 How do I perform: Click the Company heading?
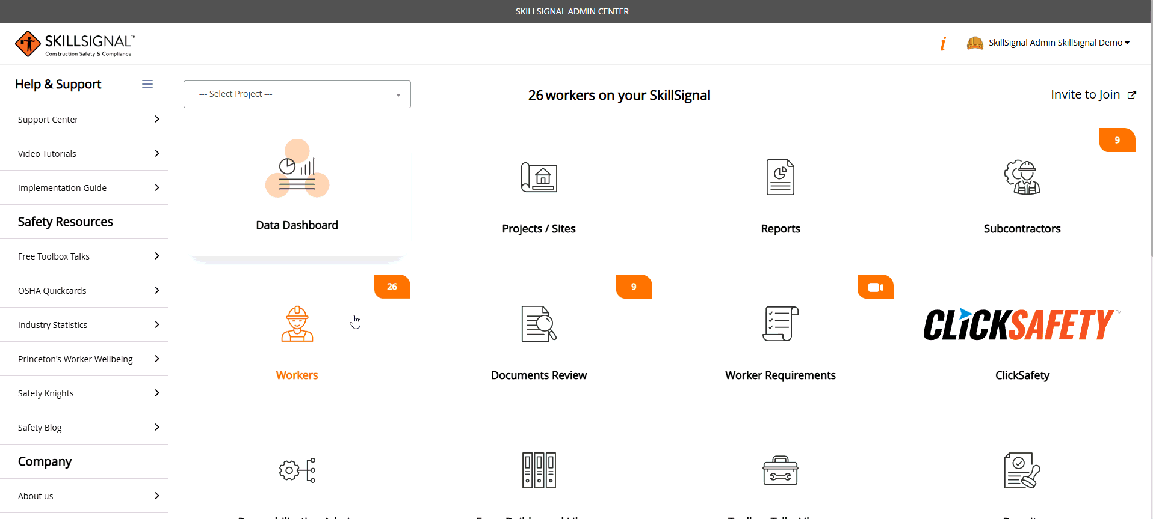(x=45, y=461)
